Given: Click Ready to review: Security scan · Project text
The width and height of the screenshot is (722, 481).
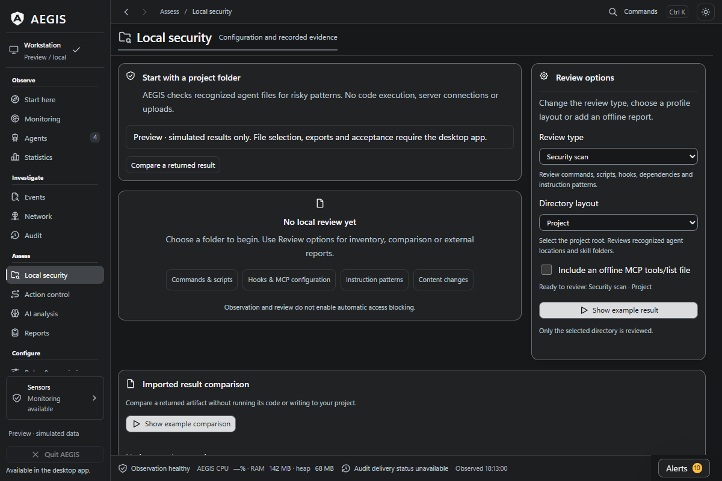Looking at the screenshot, I should (x=596, y=287).
